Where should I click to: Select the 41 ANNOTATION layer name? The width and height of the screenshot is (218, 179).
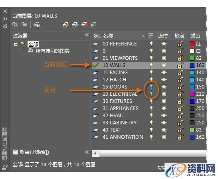click(123, 137)
